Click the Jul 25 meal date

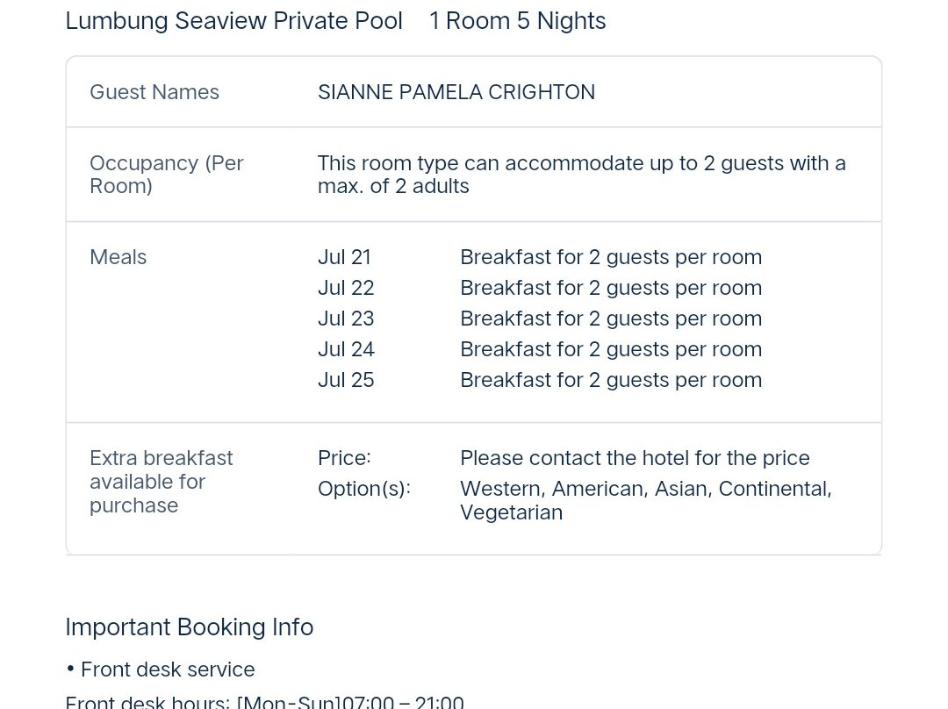click(346, 380)
